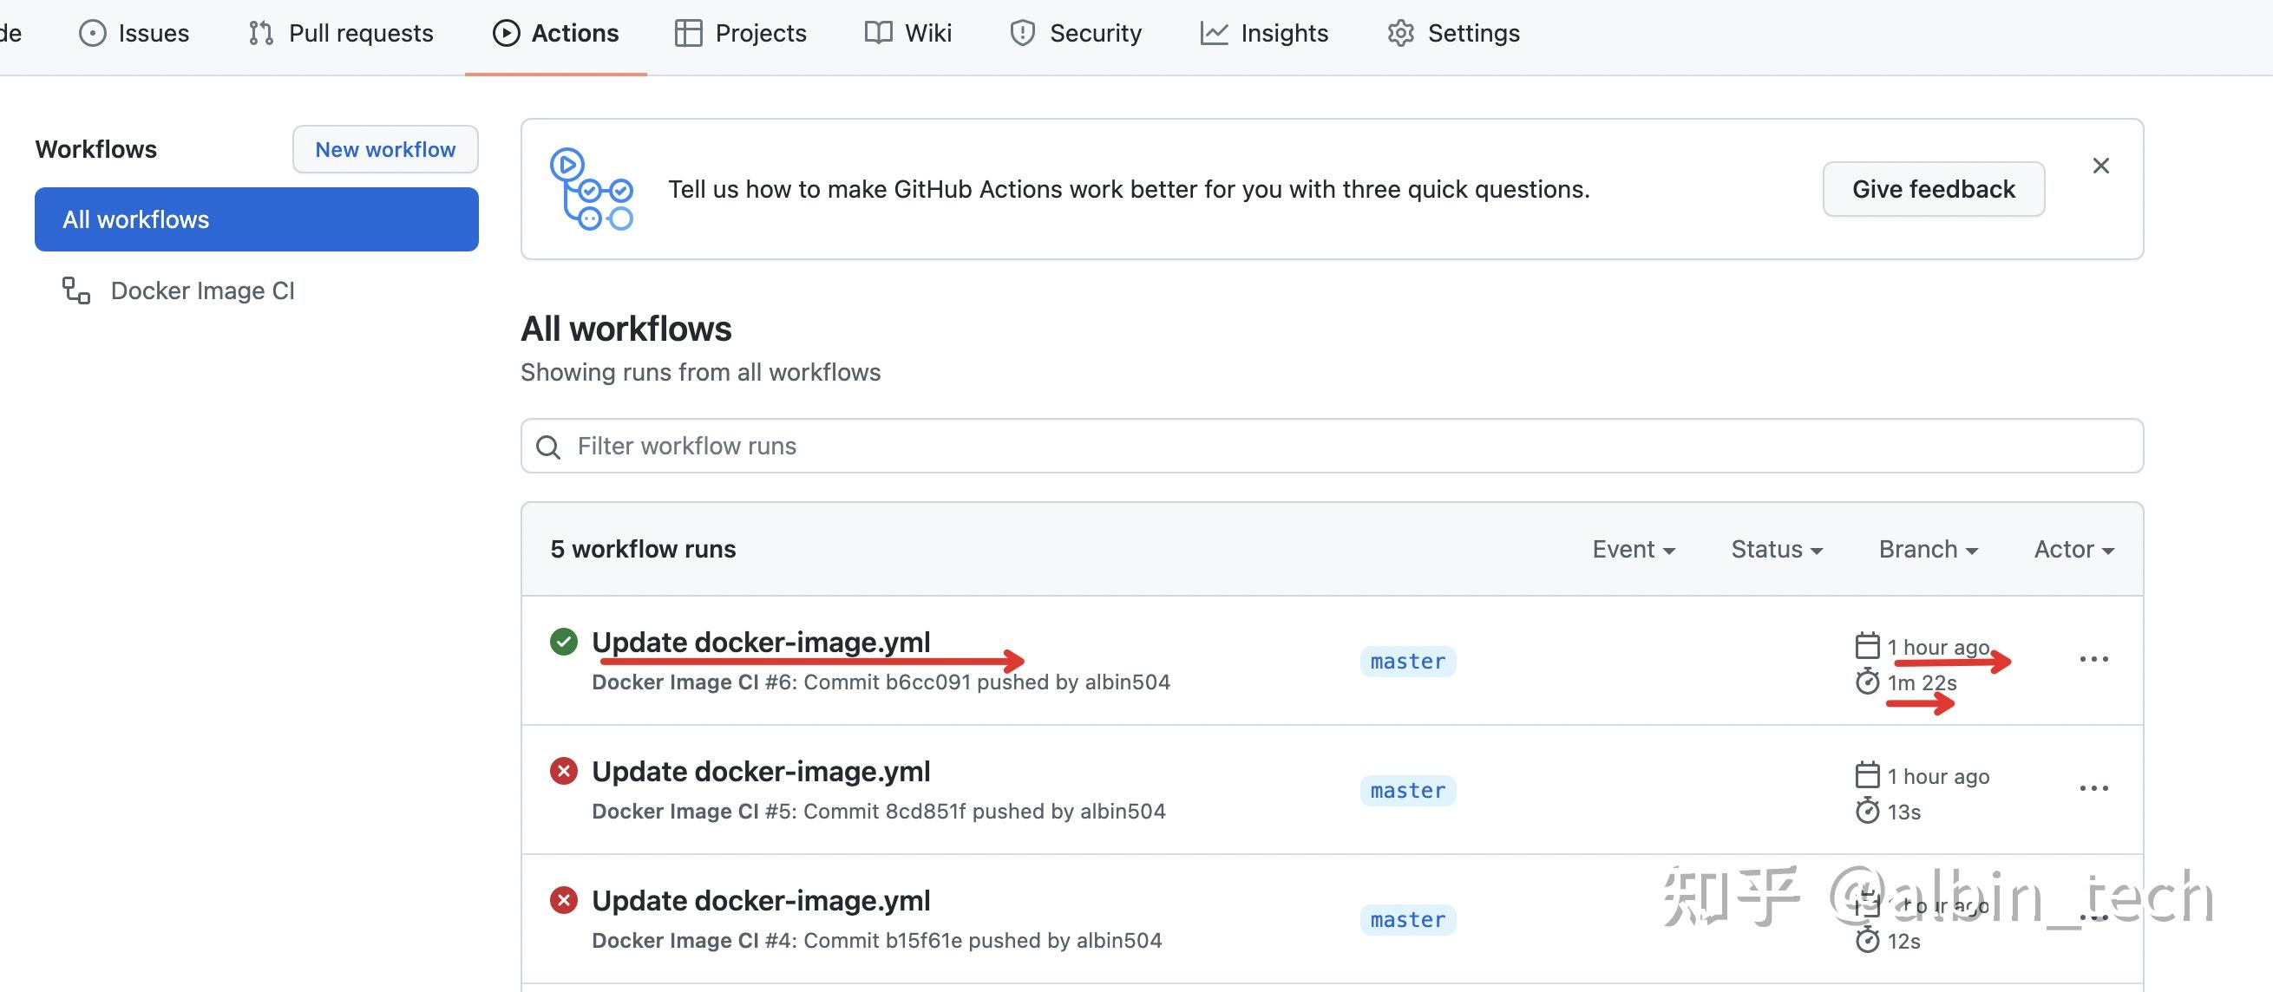Open the Event filter dropdown
The width and height of the screenshot is (2273, 992).
[1633, 549]
